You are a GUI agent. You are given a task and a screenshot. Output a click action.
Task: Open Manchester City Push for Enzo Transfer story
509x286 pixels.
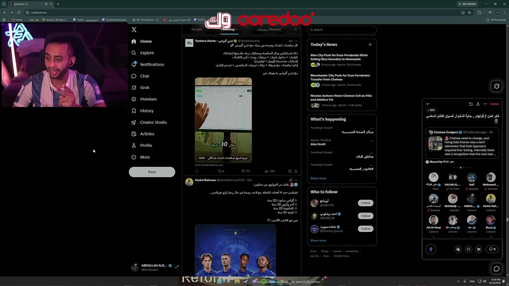coord(342,80)
